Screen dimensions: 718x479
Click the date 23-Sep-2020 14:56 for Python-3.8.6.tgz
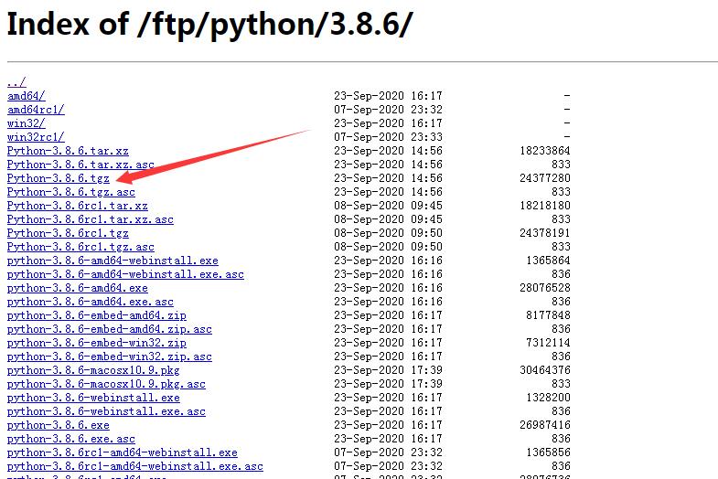pos(389,178)
